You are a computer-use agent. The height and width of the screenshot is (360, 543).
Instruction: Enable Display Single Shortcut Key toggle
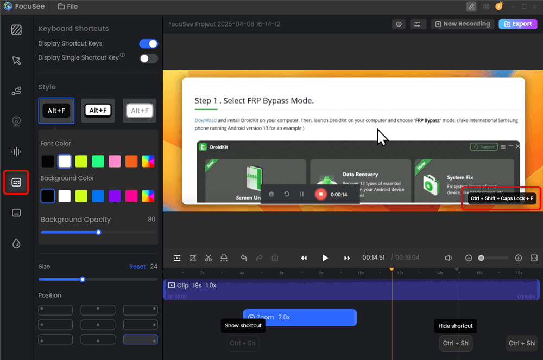point(148,58)
